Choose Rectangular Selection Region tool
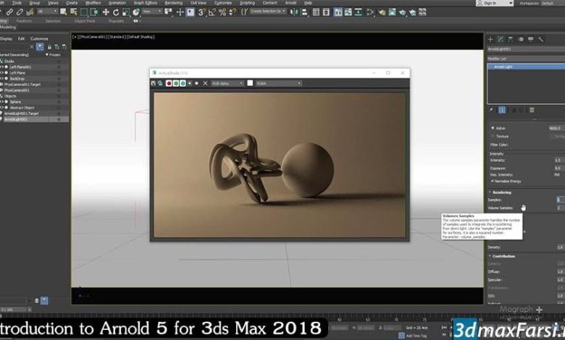 83,12
